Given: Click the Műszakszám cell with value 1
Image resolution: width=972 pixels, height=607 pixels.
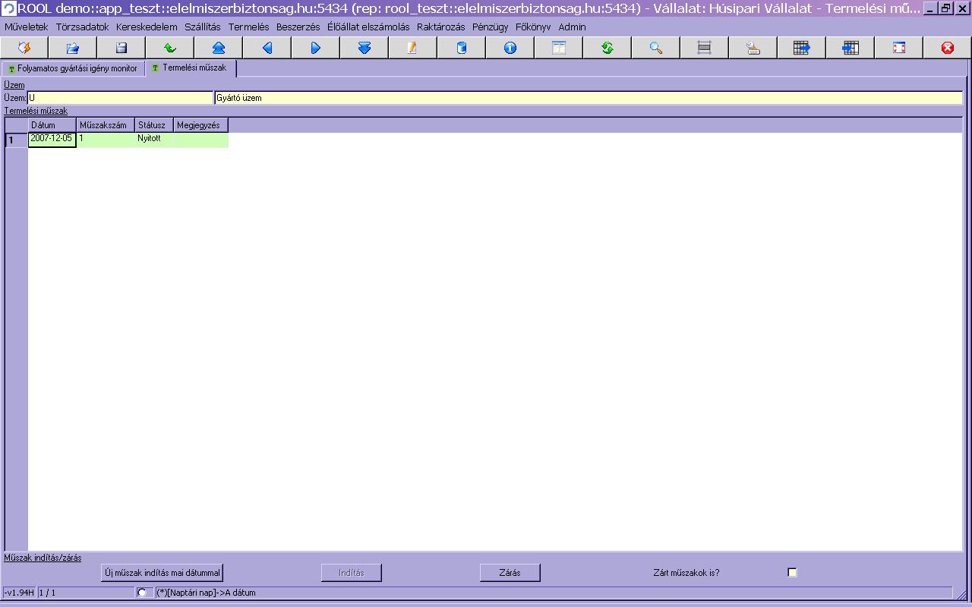Looking at the screenshot, I should 106,140.
